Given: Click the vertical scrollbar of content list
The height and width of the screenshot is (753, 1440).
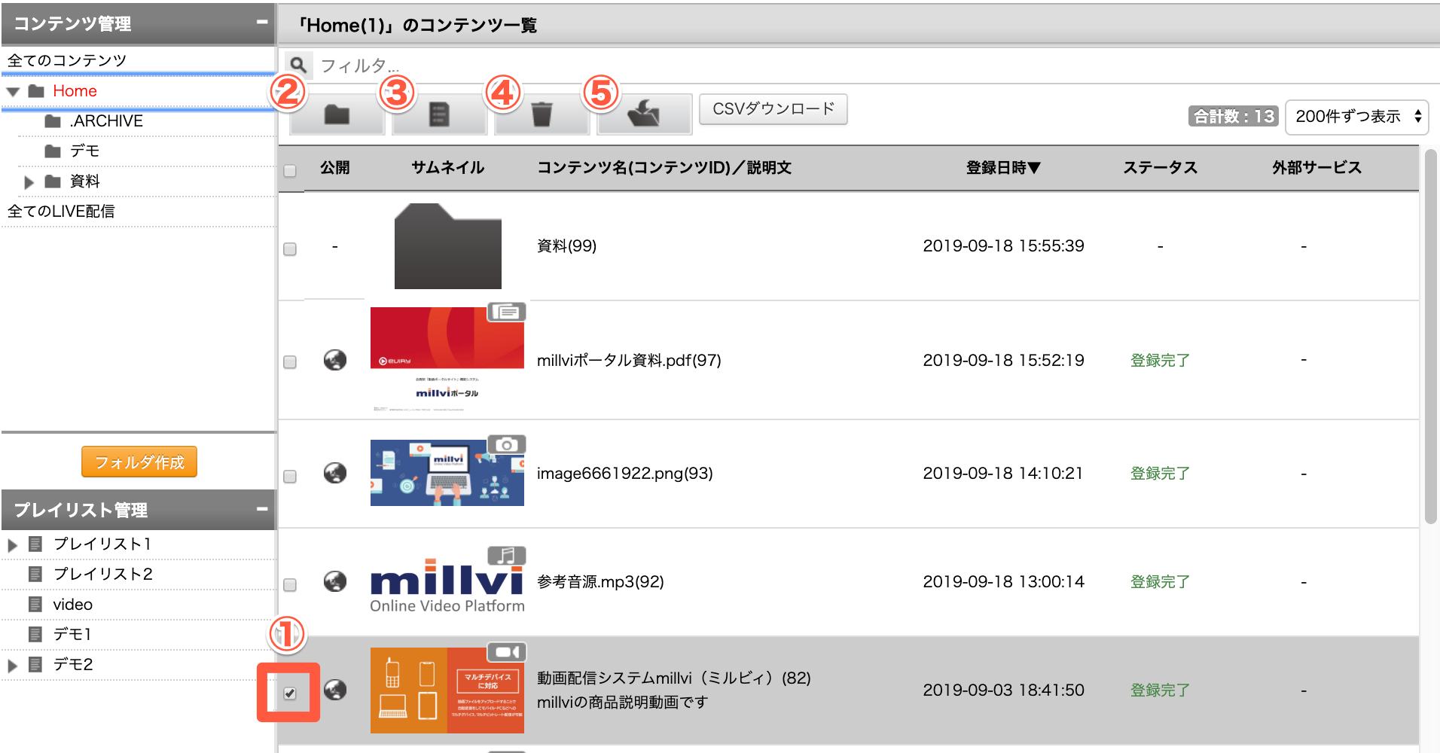Looking at the screenshot, I should (x=1431, y=336).
